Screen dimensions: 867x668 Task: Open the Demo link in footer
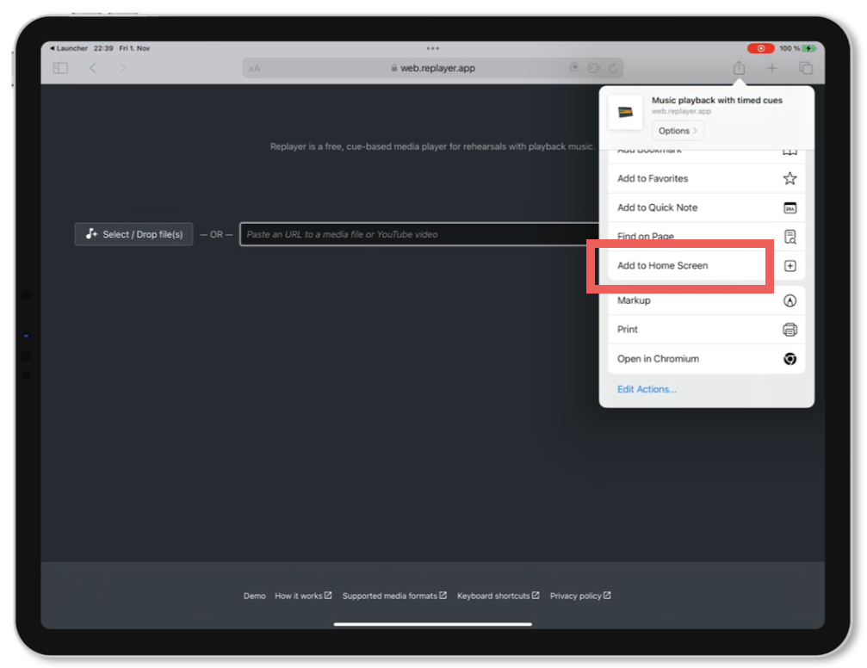pyautogui.click(x=254, y=596)
